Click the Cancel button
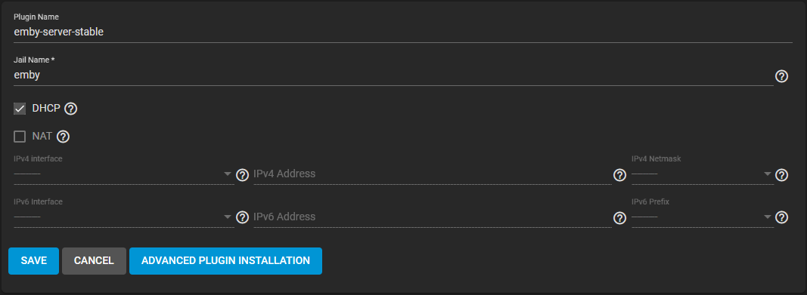 (95, 261)
